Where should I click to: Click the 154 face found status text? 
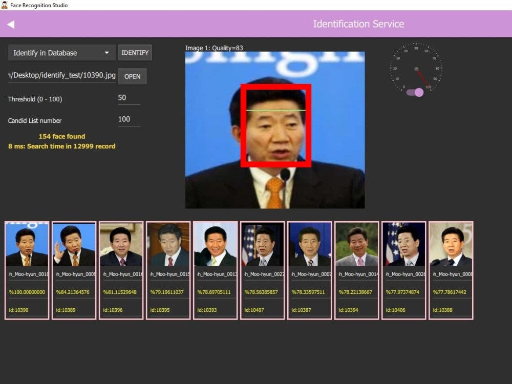tap(62, 136)
